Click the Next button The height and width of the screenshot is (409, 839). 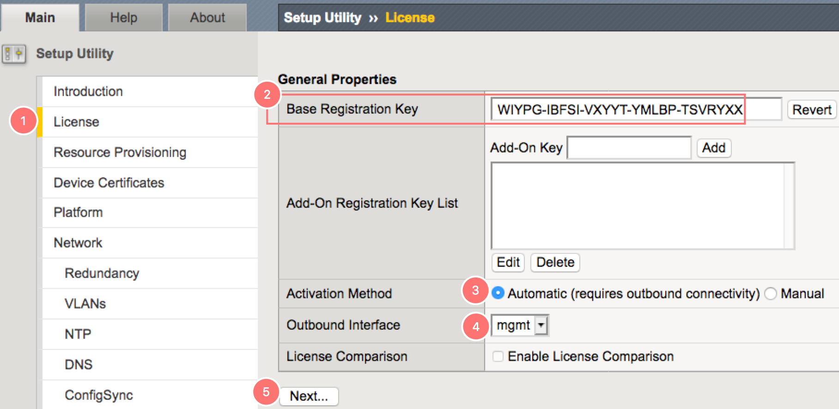coord(309,396)
